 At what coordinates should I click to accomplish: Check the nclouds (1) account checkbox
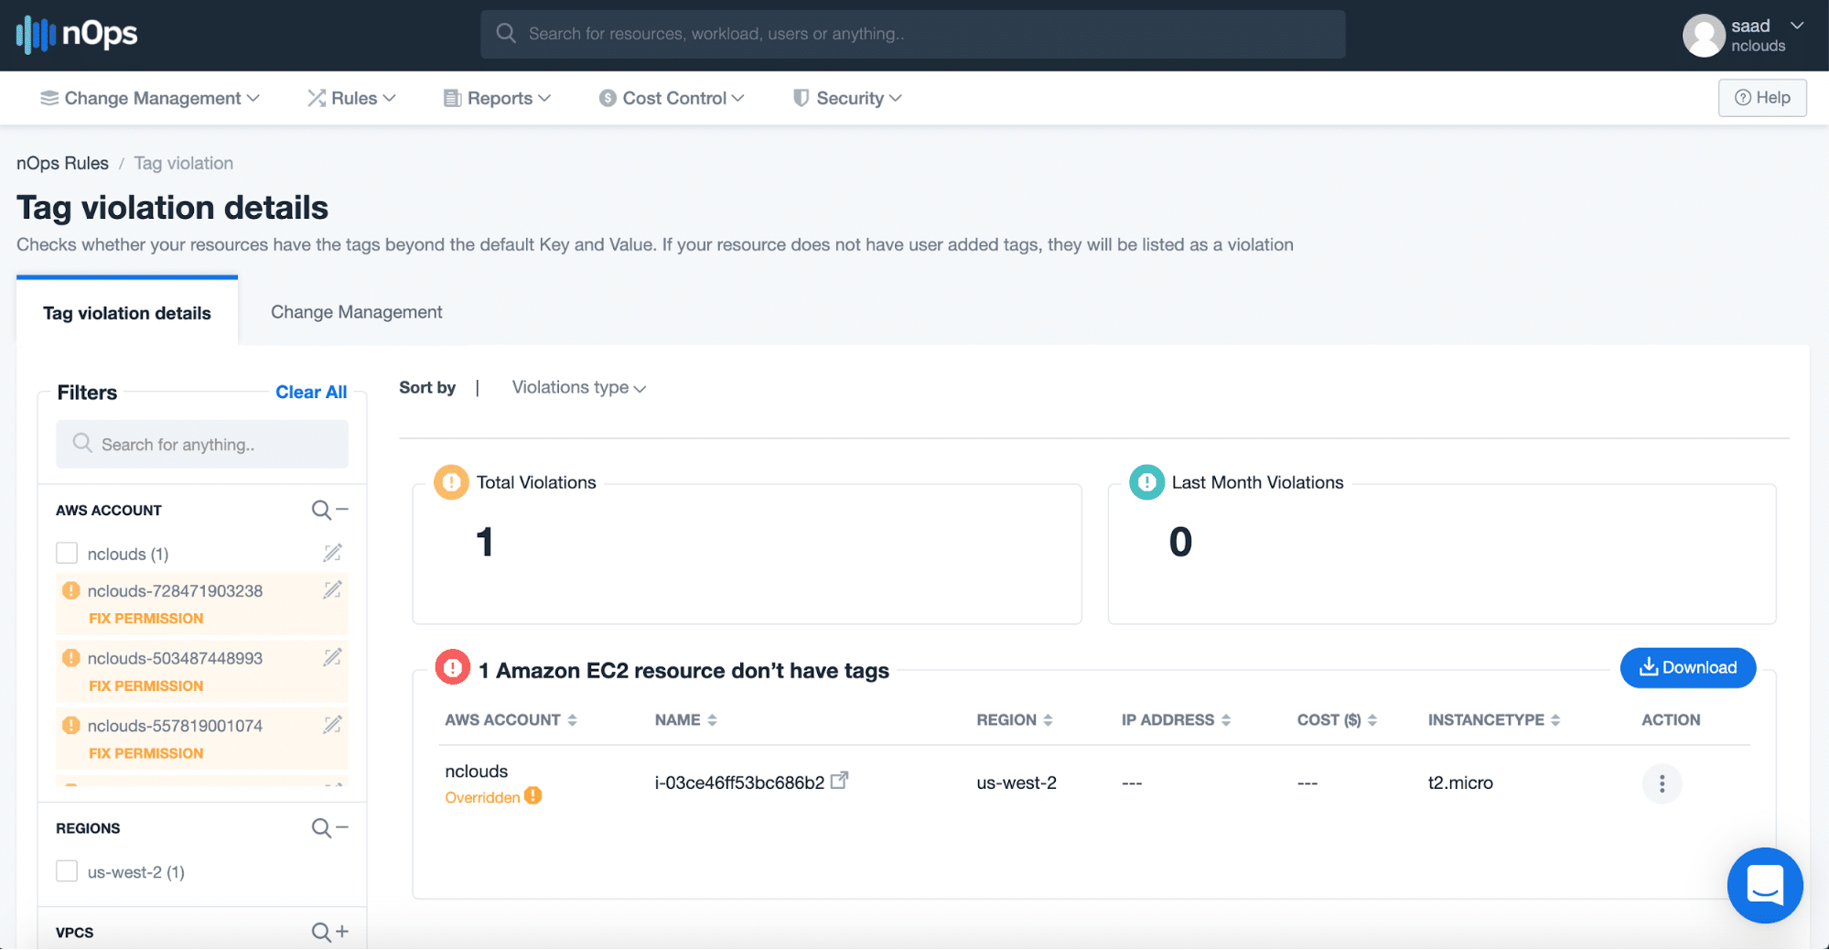67,553
